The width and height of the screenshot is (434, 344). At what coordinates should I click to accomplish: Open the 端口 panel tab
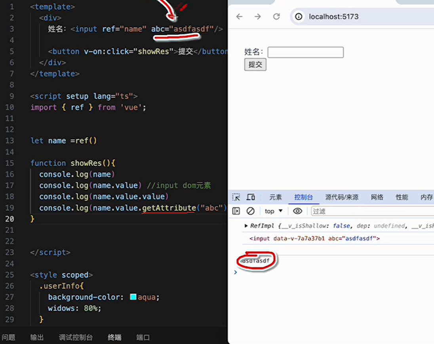143,337
